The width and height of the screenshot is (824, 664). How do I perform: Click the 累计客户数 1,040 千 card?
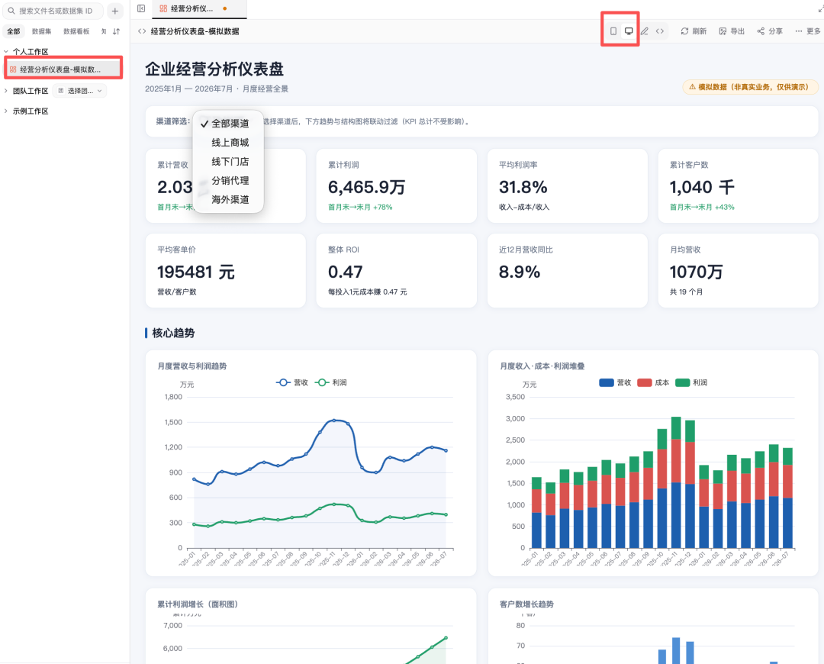point(738,185)
